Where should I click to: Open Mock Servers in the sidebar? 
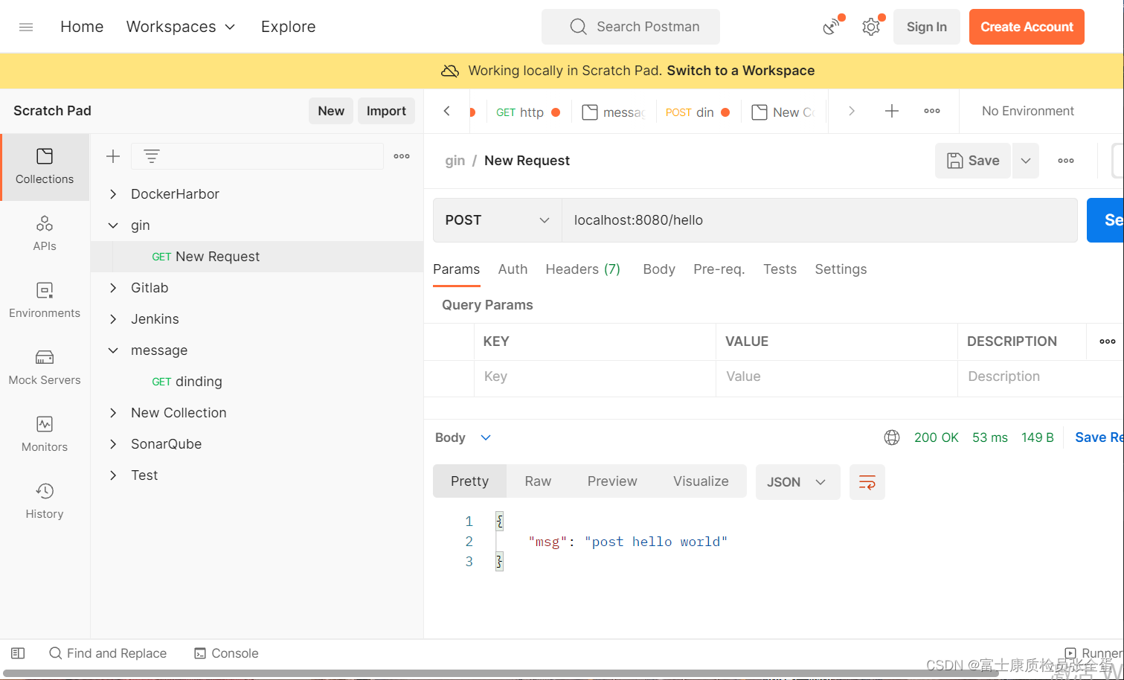point(45,368)
